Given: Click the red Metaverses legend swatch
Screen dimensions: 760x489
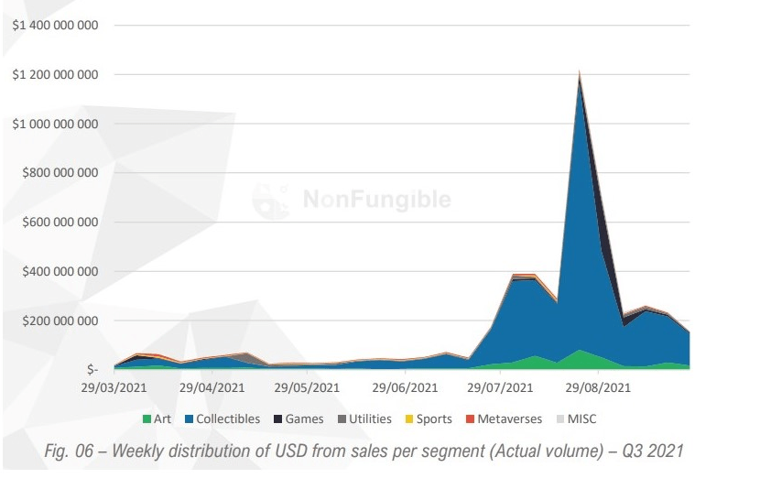Looking at the screenshot, I should (x=468, y=419).
